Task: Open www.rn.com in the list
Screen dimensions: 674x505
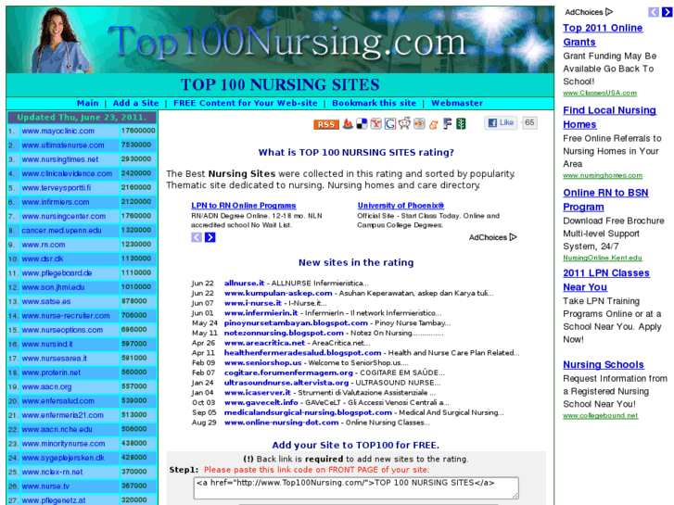Action: point(44,245)
